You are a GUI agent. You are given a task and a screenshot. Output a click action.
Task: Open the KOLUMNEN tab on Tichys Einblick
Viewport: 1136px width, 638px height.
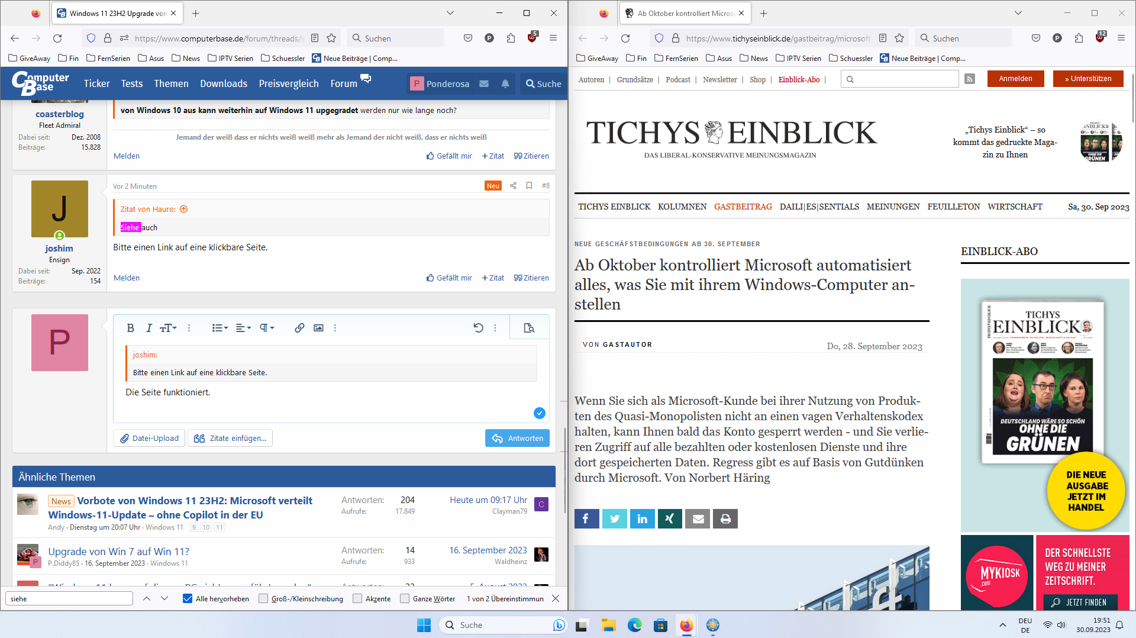682,207
